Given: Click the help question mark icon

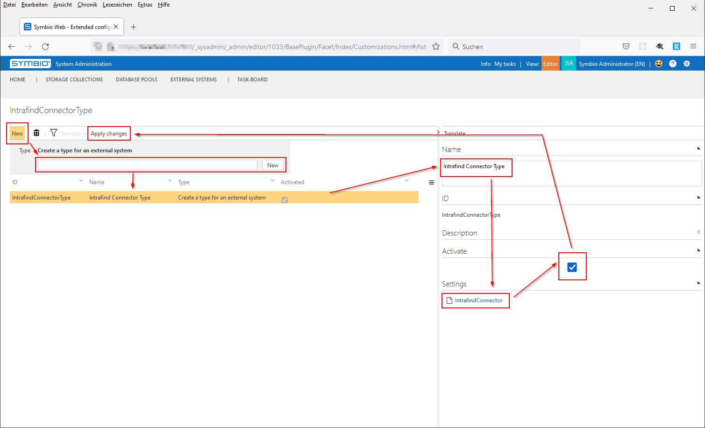Looking at the screenshot, I should point(673,64).
